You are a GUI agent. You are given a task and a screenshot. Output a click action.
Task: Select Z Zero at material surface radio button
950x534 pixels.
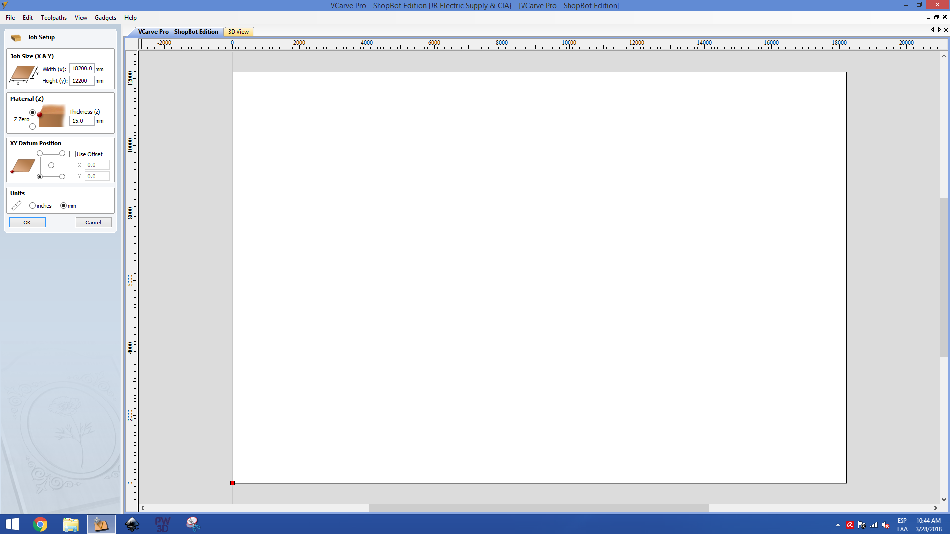point(33,112)
